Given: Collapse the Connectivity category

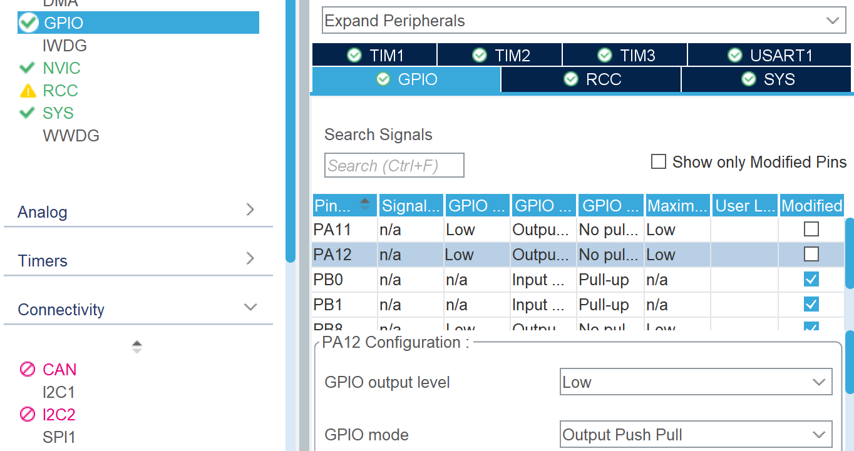Looking at the screenshot, I should (138, 309).
